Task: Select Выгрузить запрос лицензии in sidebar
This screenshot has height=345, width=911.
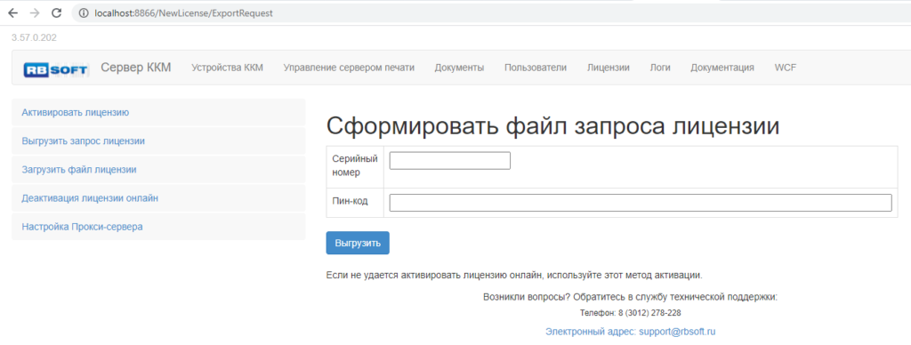Action: 158,140
